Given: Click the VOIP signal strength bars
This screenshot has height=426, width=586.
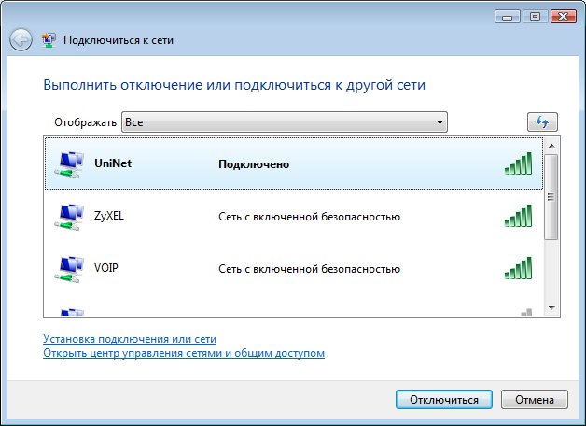Looking at the screenshot, I should (518, 269).
